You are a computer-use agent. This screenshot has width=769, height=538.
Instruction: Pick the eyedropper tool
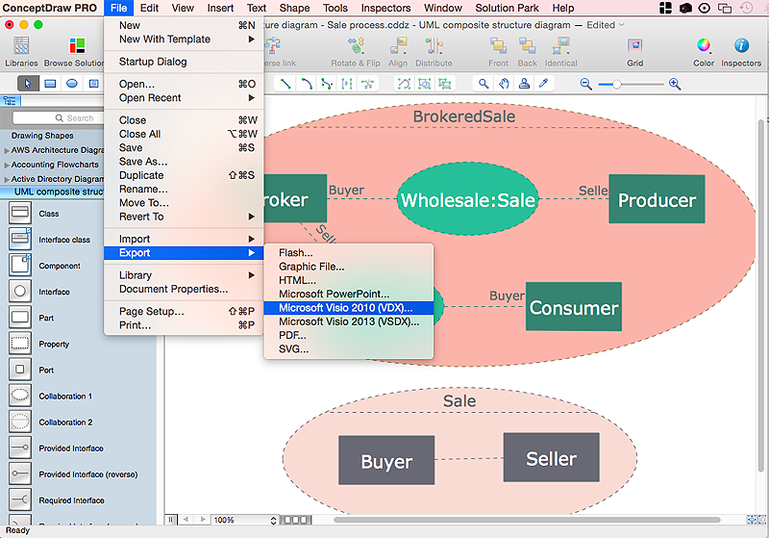pyautogui.click(x=544, y=84)
